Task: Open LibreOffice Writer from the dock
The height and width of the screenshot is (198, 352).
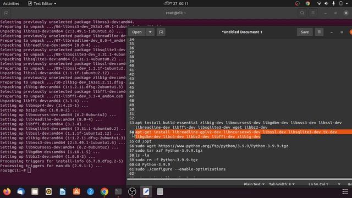Action: pos(63,191)
